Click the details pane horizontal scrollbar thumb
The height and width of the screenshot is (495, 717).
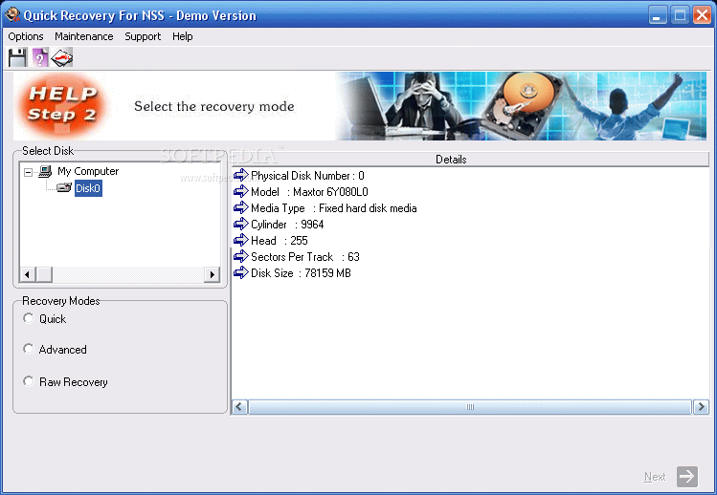(470, 407)
